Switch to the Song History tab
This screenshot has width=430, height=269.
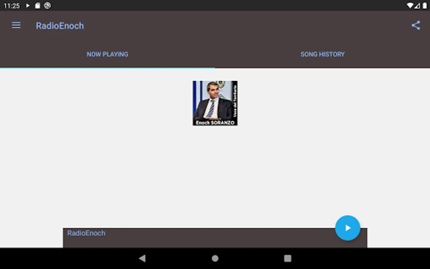pyautogui.click(x=322, y=54)
